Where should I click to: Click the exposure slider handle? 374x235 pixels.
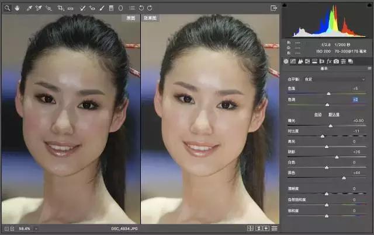tap(331, 126)
